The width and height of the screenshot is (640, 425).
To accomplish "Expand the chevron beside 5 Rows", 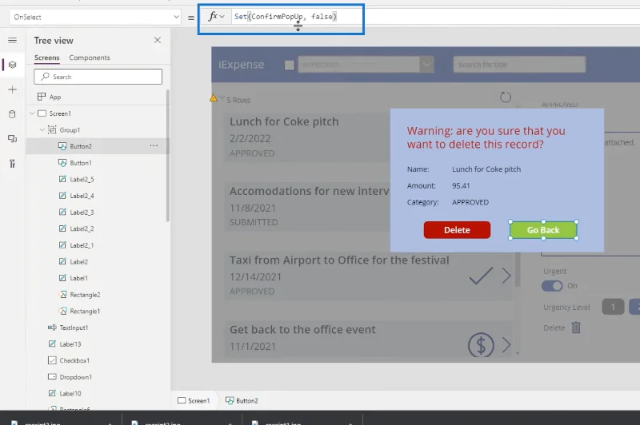I will pos(222,97).
